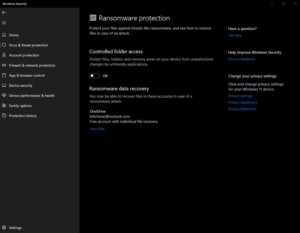
Task: Open the Privacy dashboard link
Action: pos(243,102)
